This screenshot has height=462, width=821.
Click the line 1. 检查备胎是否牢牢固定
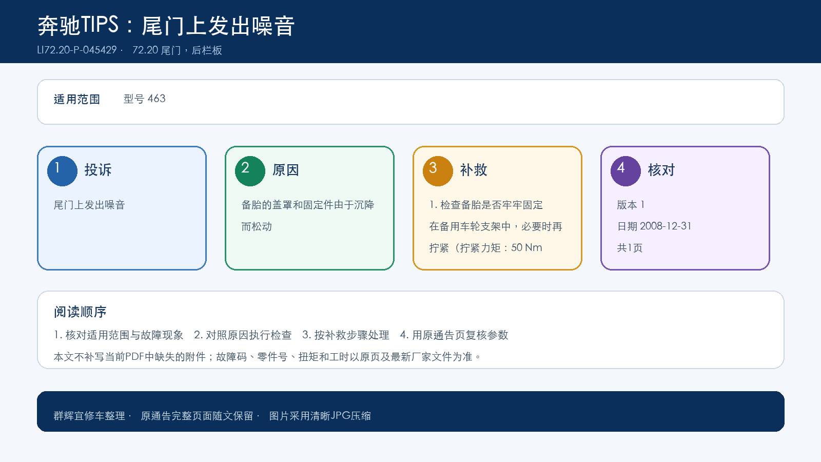point(486,205)
